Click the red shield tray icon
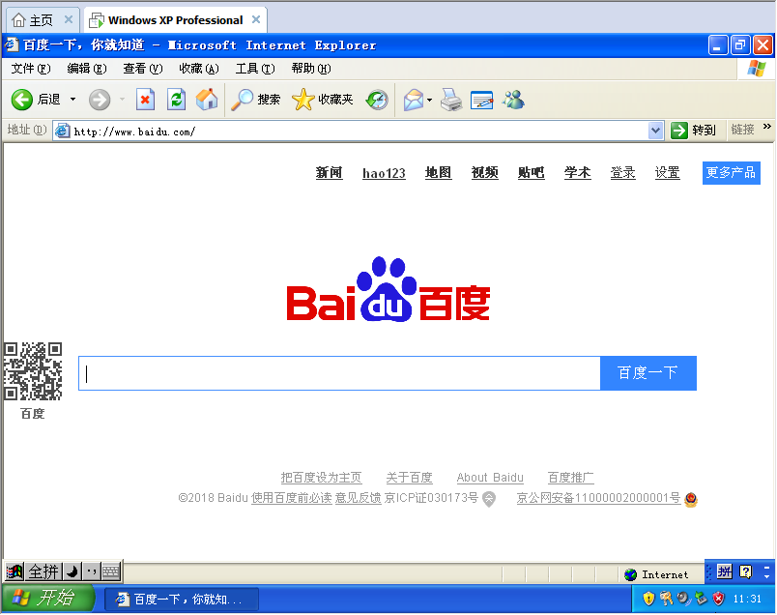Screen dimensions: 777x615 point(718,599)
